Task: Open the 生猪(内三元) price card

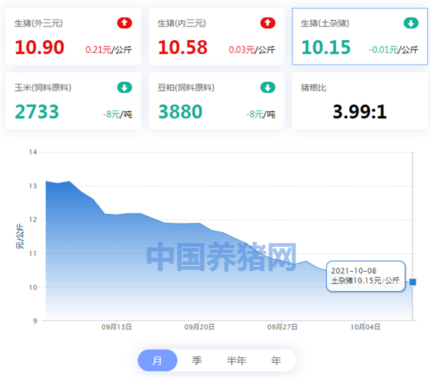Action: 217,37
